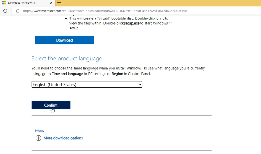Expand More download options
Viewport: 261px width, 154px height.
(x=63, y=138)
